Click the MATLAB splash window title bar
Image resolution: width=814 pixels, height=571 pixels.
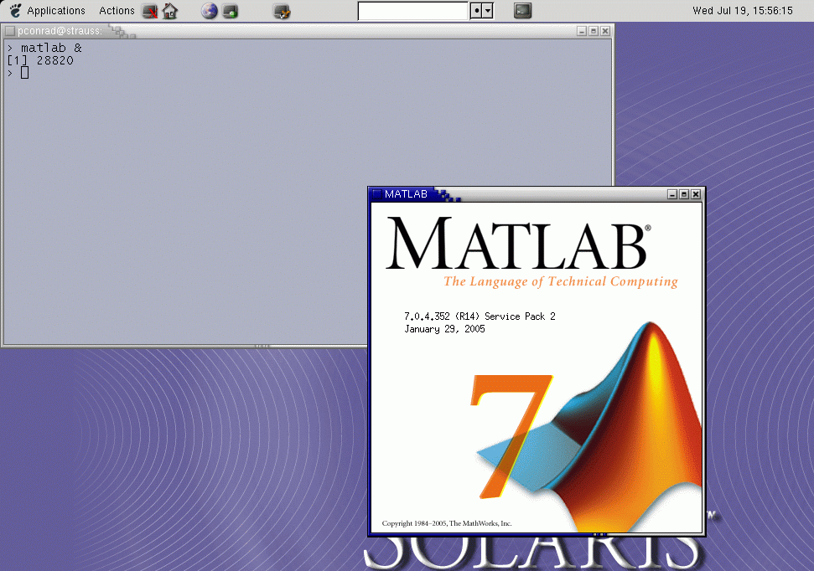click(537, 194)
